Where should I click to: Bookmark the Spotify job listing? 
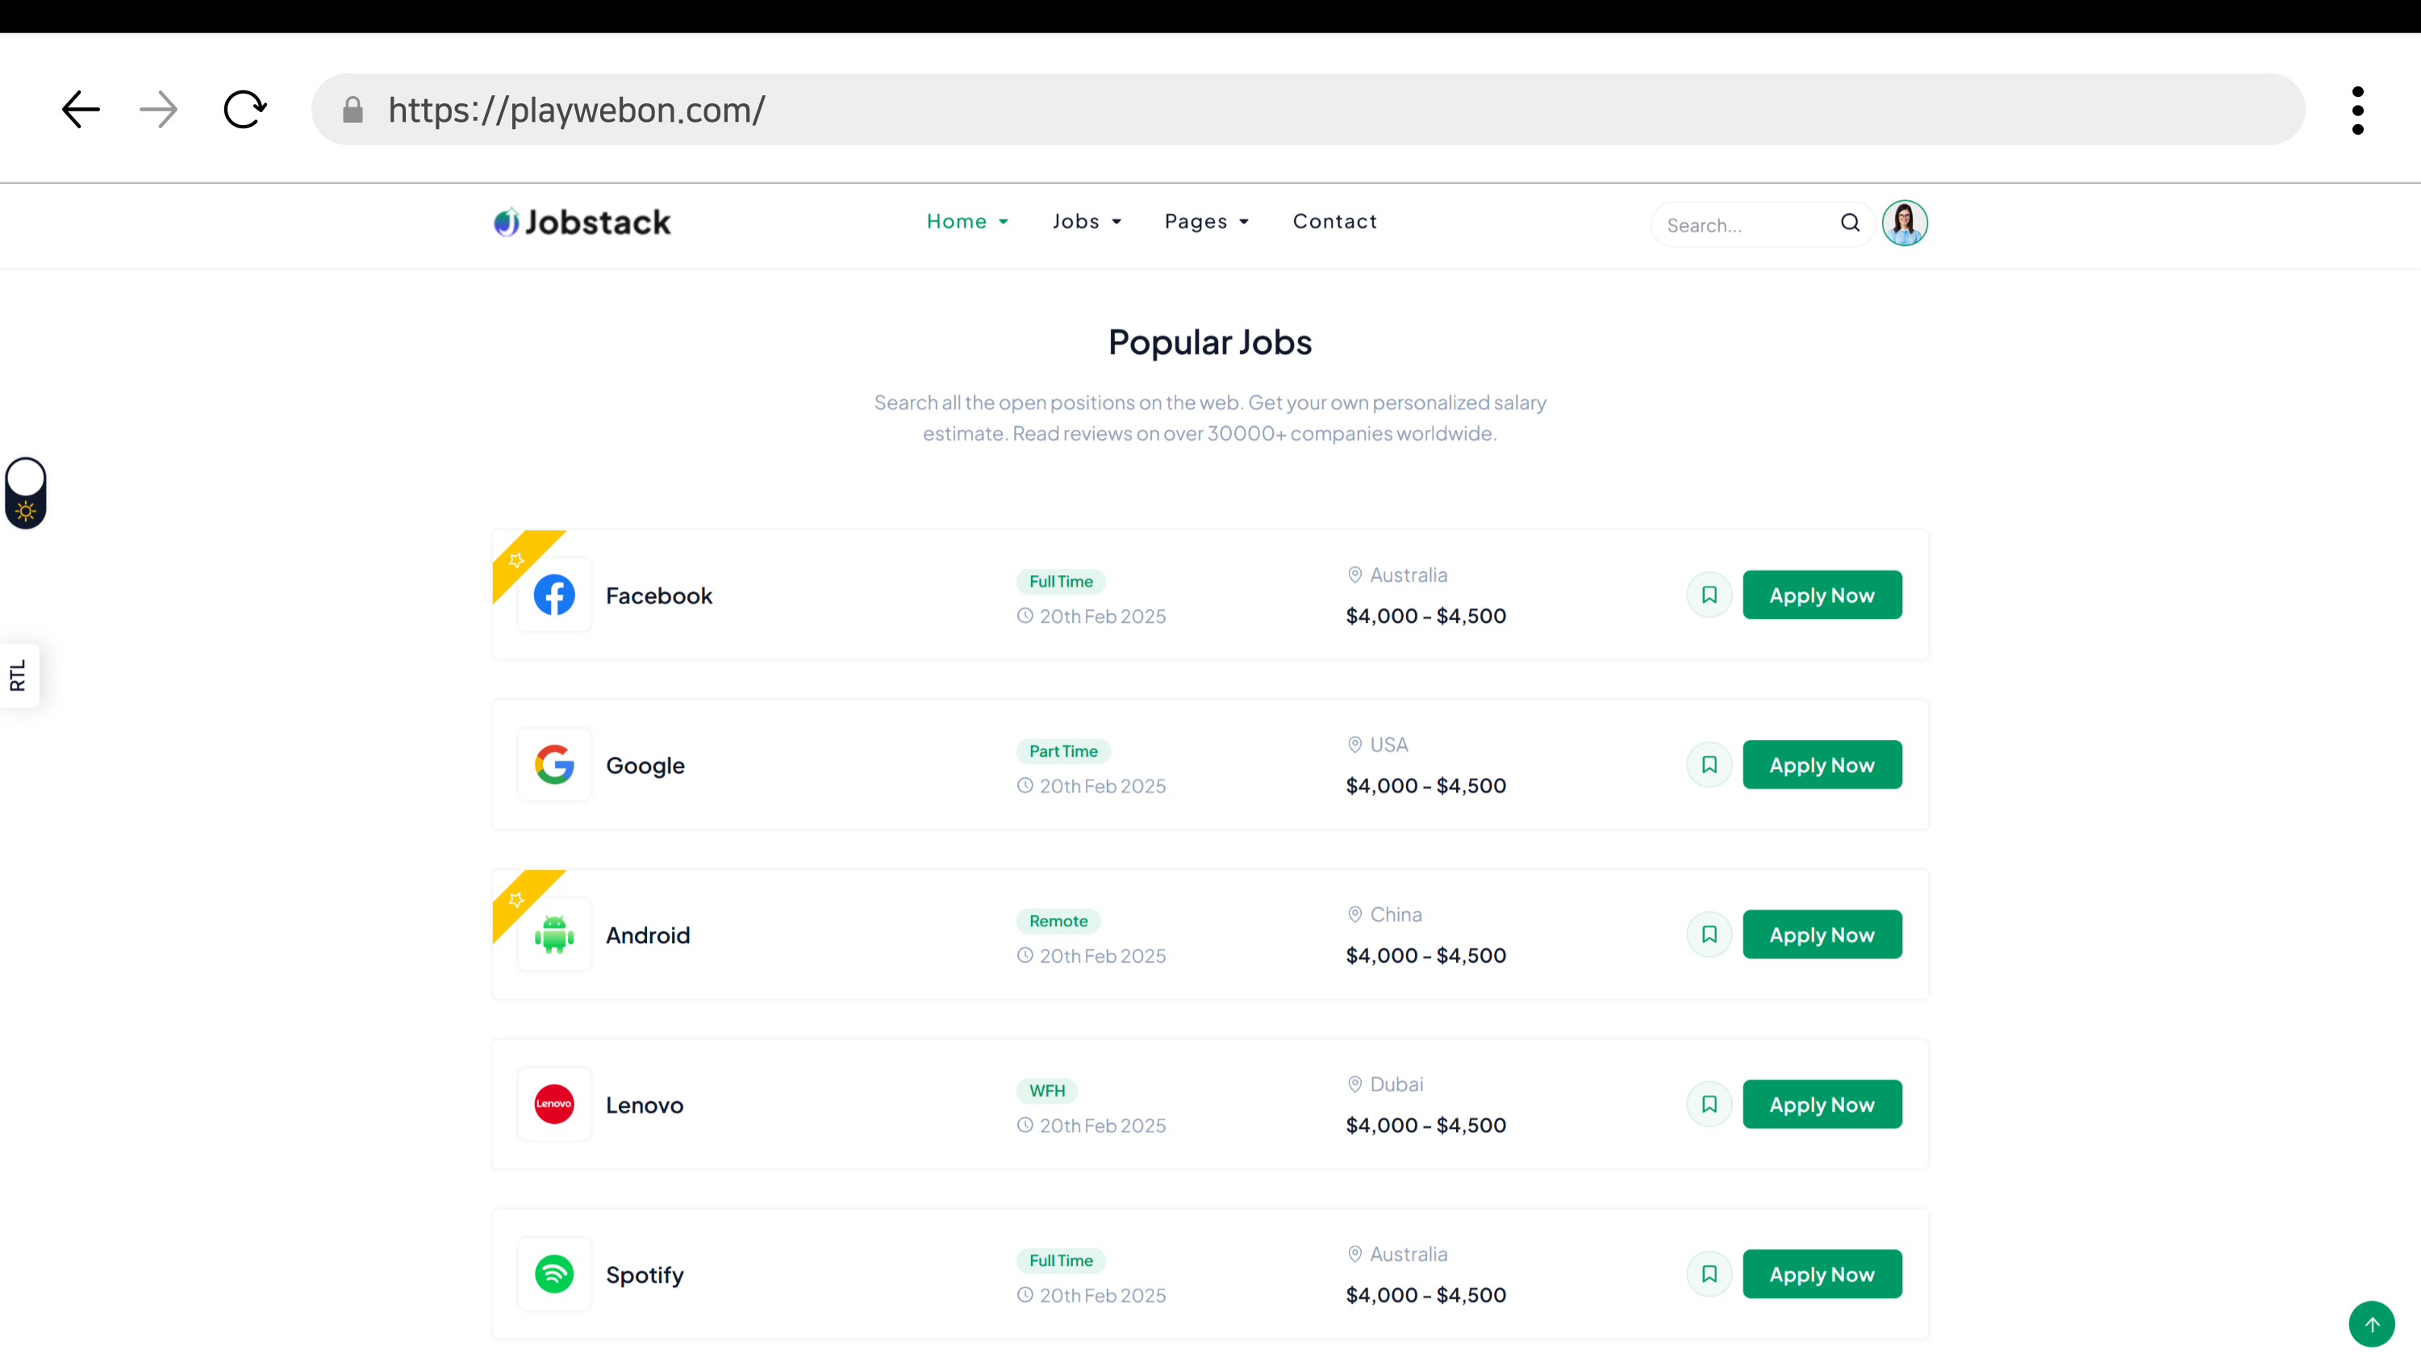tap(1709, 1273)
